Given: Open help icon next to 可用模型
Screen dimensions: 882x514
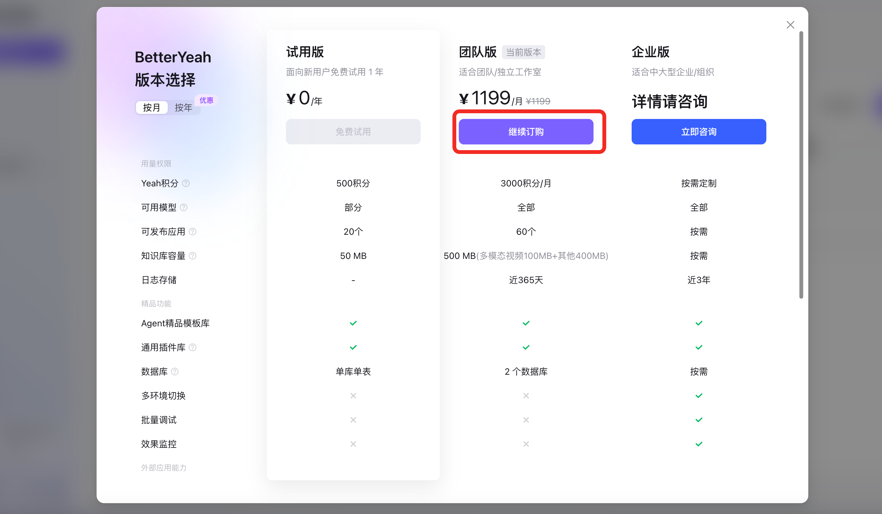Looking at the screenshot, I should coord(183,207).
